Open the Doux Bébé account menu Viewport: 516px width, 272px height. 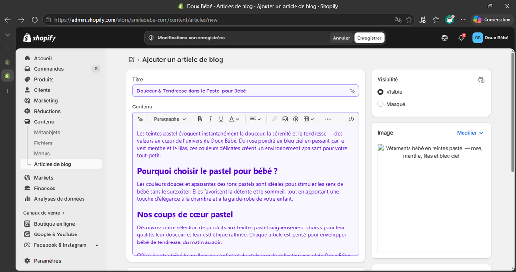point(491,38)
